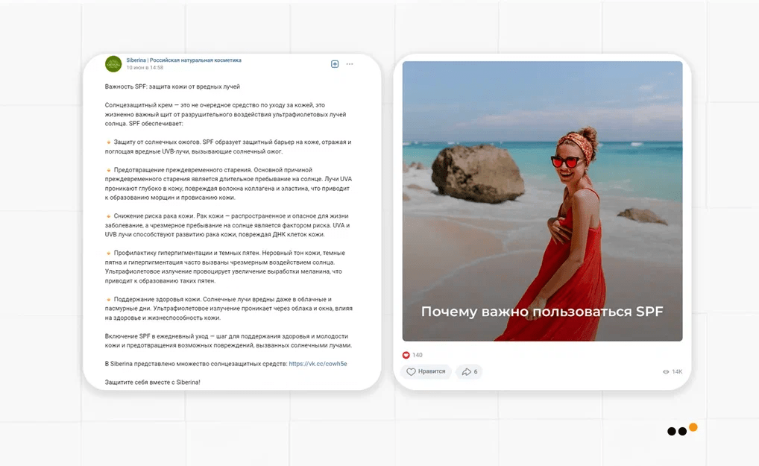This screenshot has height=466, width=759.
Task: Click the bullet Снижение риска рака кожи
Action: (227, 225)
